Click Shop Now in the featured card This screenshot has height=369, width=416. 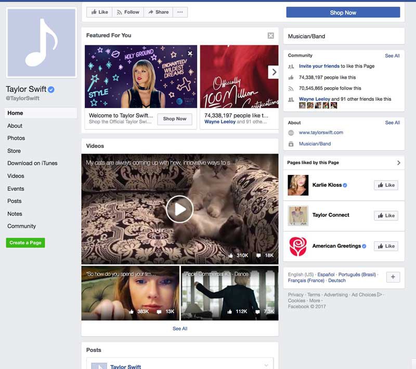click(x=175, y=119)
